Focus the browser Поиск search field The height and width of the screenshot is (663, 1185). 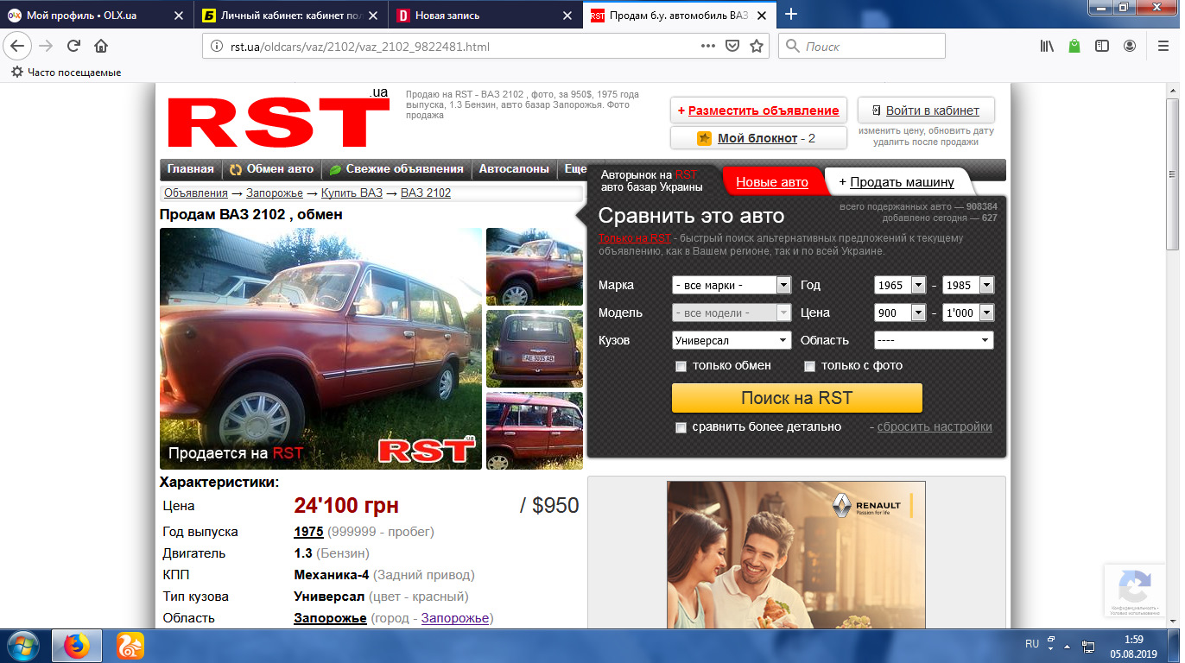point(862,47)
